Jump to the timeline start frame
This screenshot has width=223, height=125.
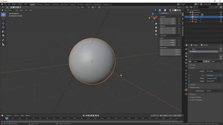(x=84, y=116)
